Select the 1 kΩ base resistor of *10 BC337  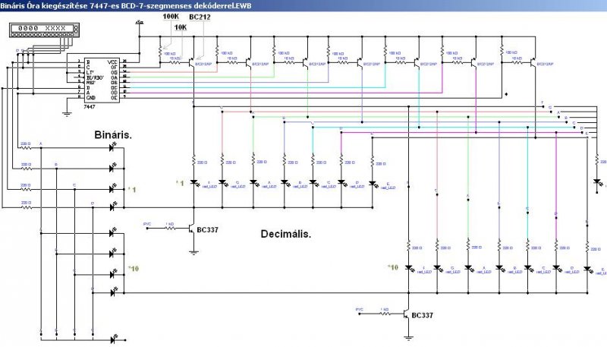[x=385, y=314]
